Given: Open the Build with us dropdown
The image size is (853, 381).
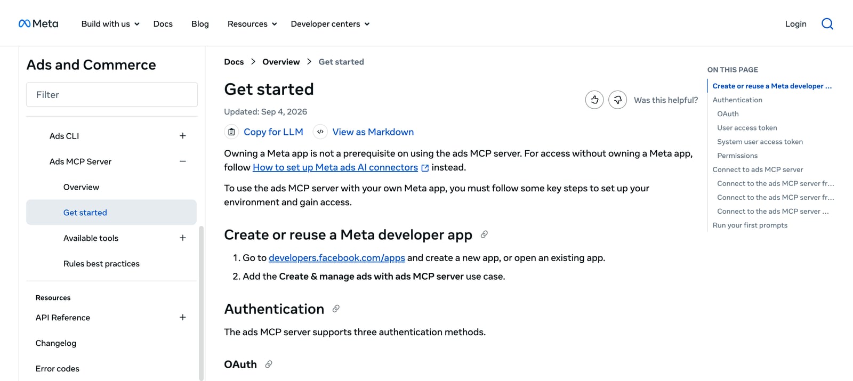Looking at the screenshot, I should [x=110, y=23].
